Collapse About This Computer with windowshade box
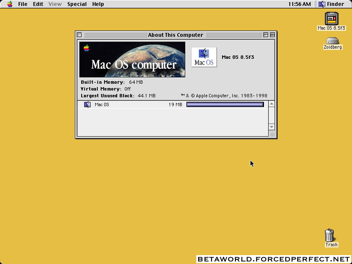The width and height of the screenshot is (352, 264). tap(272, 35)
